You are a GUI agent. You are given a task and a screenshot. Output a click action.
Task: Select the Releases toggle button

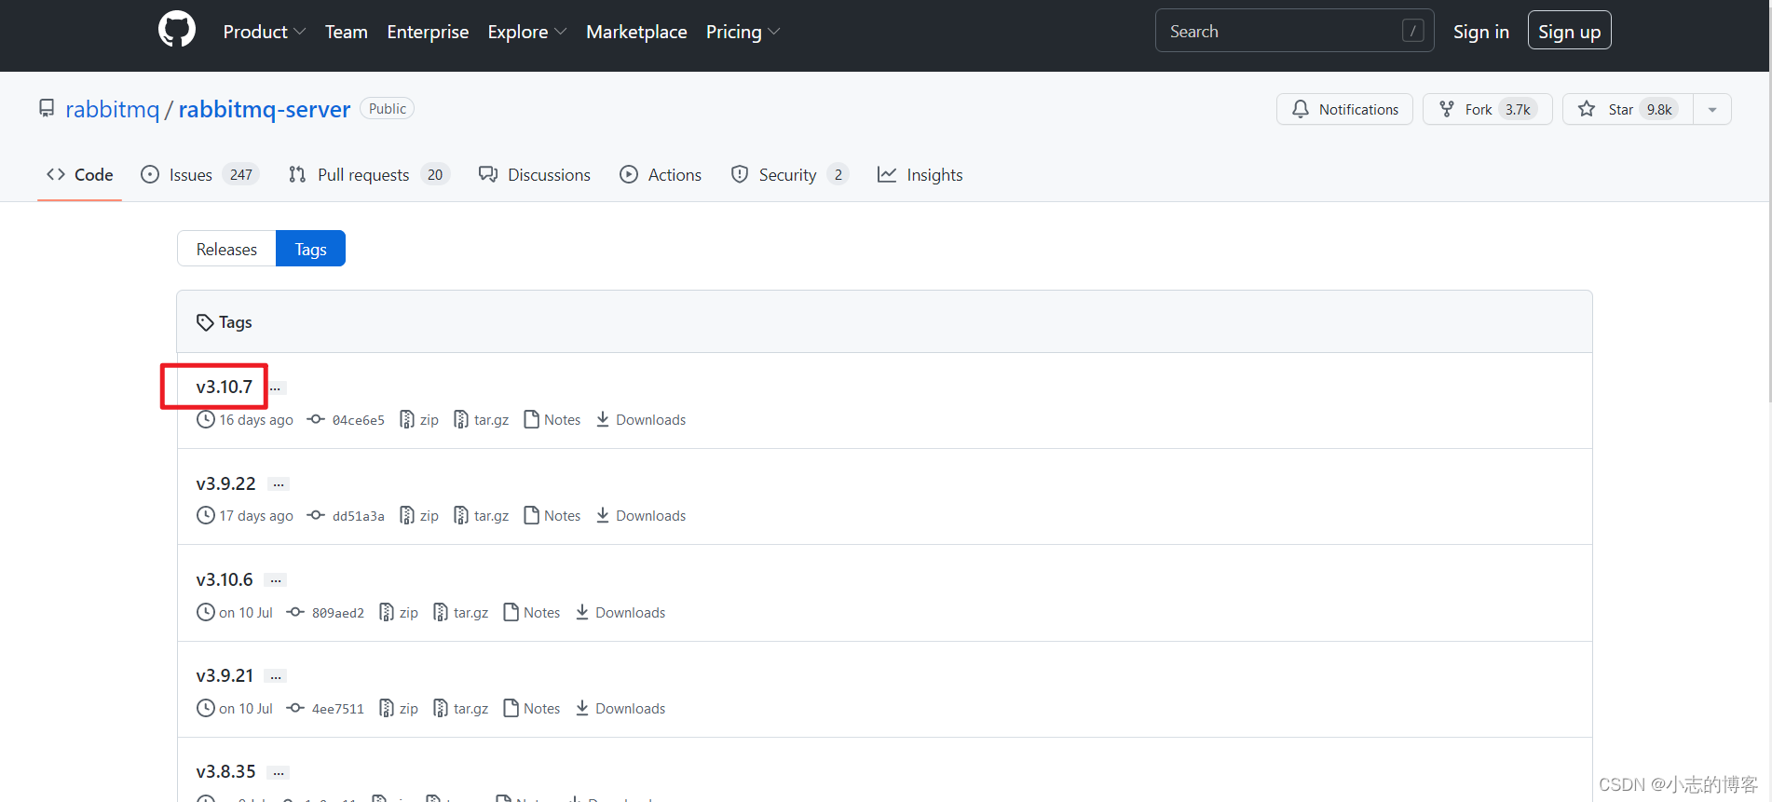226,249
